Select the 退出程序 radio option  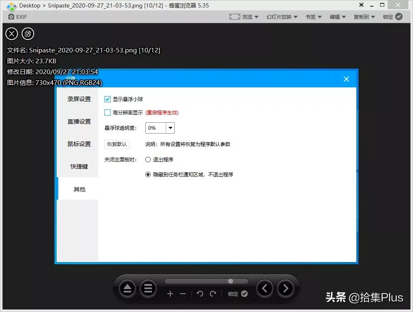[148, 159]
